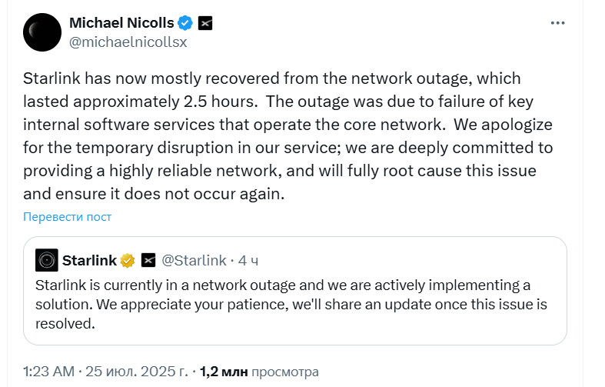Click the 'Перевести пост' translate link

point(67,217)
